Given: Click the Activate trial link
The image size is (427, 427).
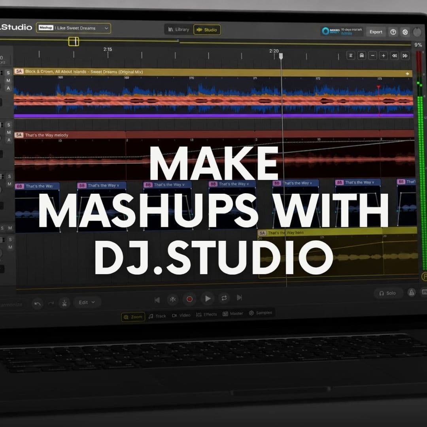Looking at the screenshot, I should click(346, 33).
